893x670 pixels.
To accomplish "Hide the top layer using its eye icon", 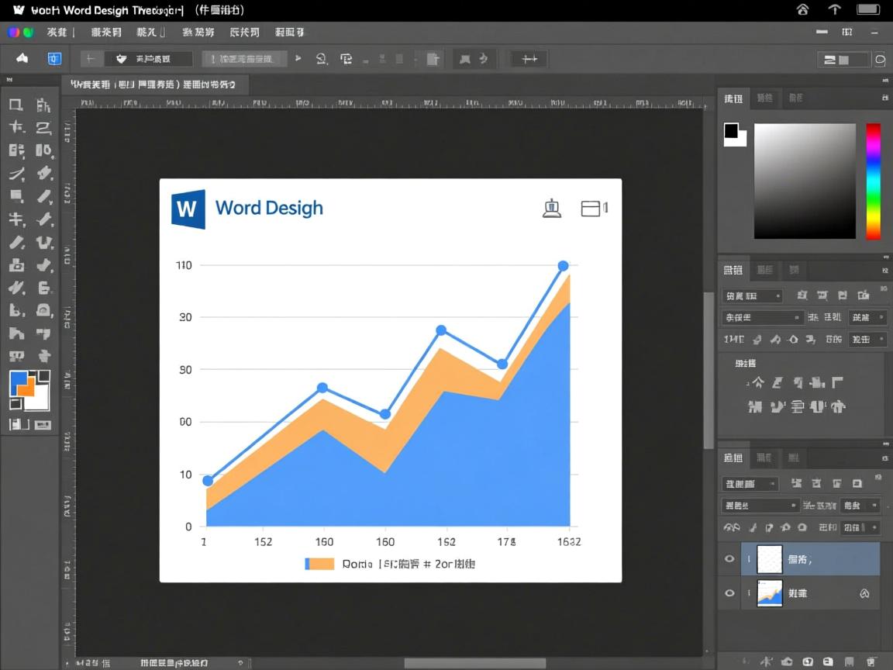I will pos(729,558).
